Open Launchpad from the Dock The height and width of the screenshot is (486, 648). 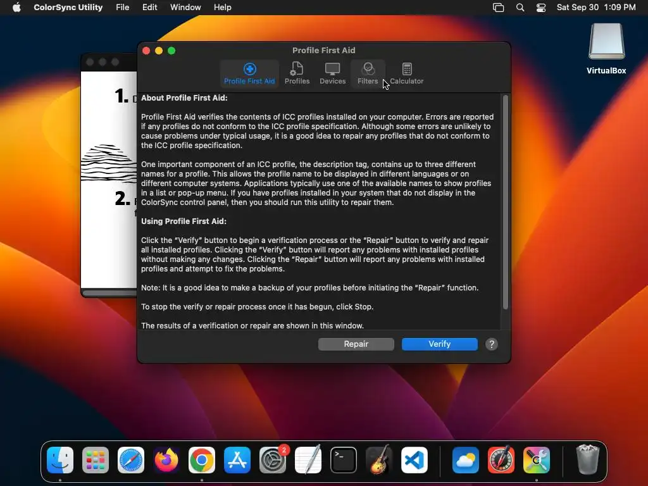point(96,459)
